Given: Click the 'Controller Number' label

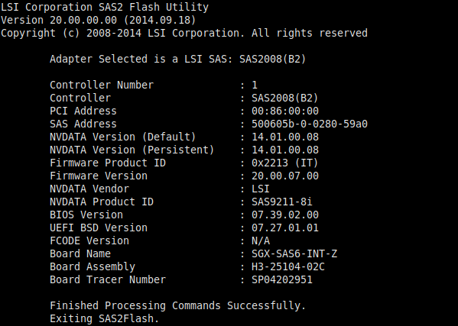Looking at the screenshot, I should (102, 85).
